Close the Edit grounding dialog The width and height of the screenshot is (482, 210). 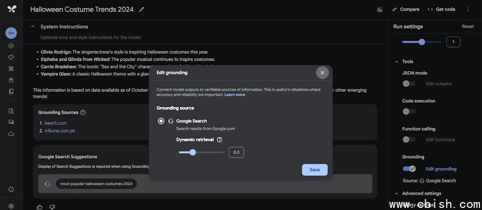(322, 72)
